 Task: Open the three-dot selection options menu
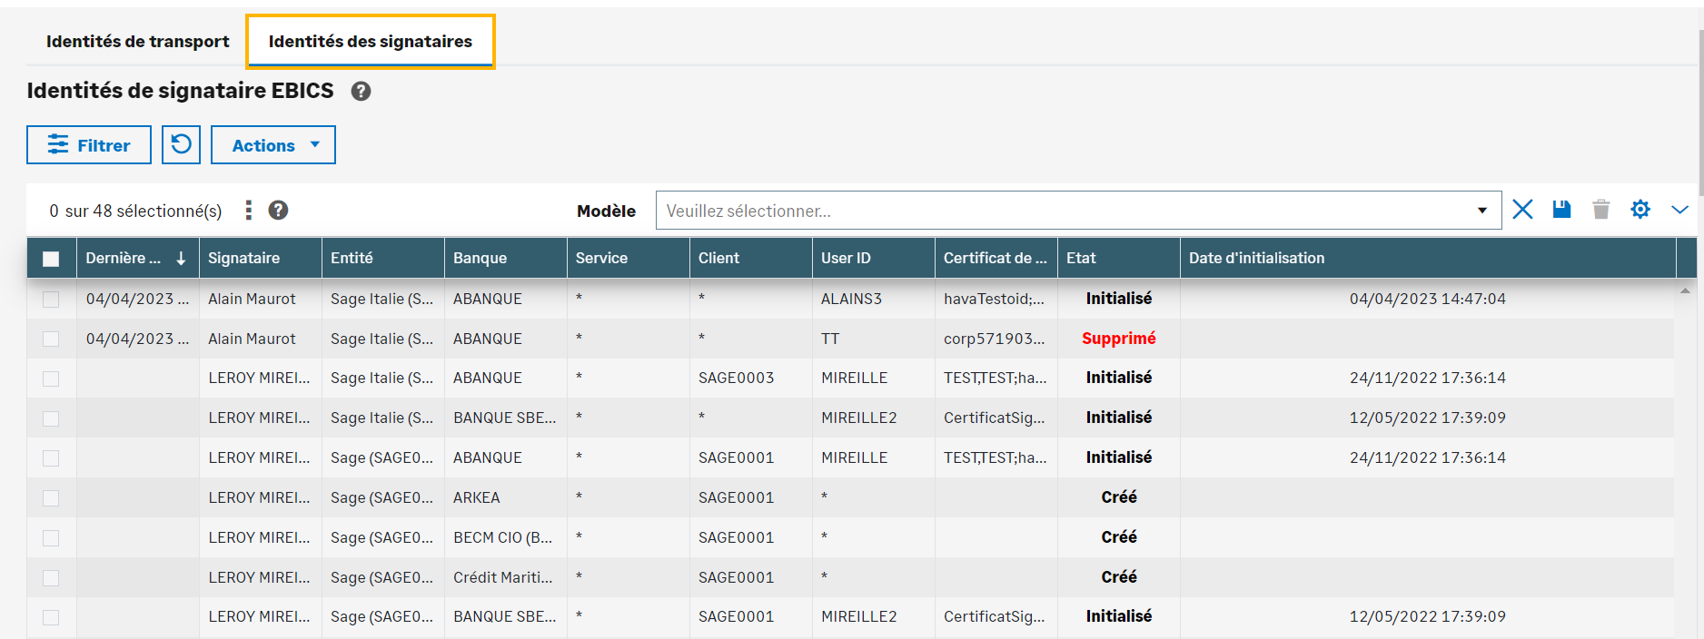248,211
